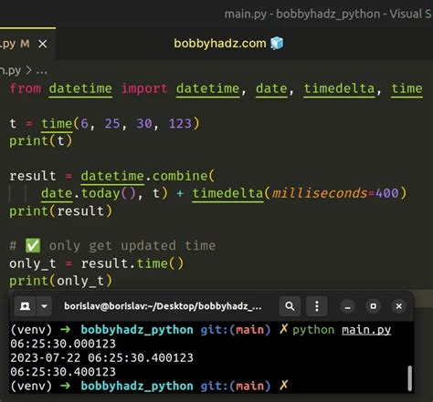Click the 'time' name ending the import line

click(x=407, y=88)
